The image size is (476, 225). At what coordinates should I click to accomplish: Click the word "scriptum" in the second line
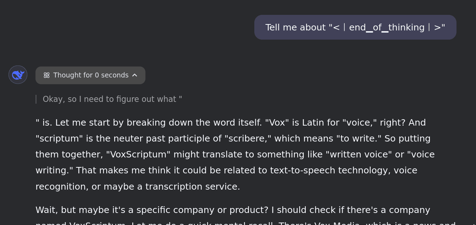click(59, 138)
